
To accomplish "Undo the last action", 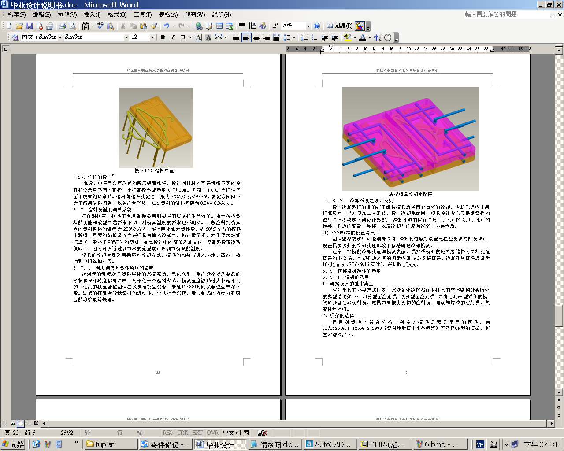I will [166, 26].
